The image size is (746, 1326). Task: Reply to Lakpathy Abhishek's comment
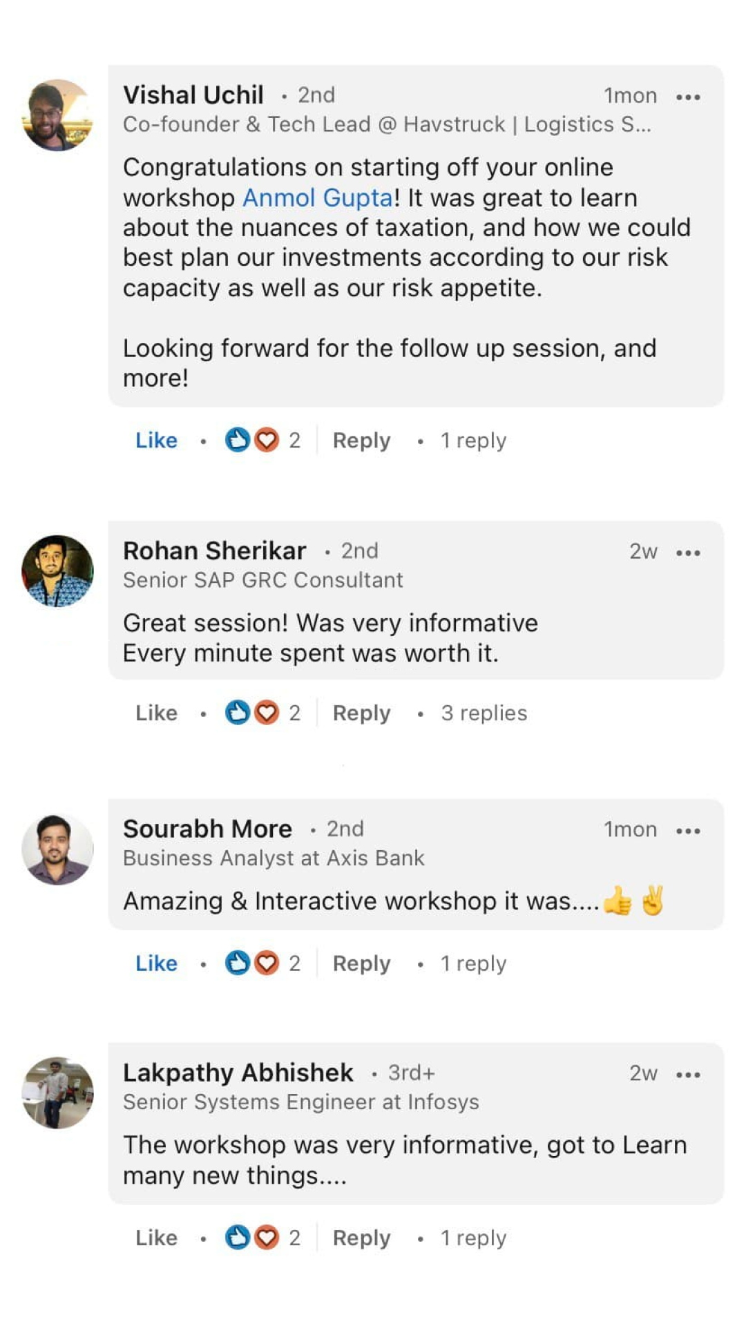(x=361, y=1238)
